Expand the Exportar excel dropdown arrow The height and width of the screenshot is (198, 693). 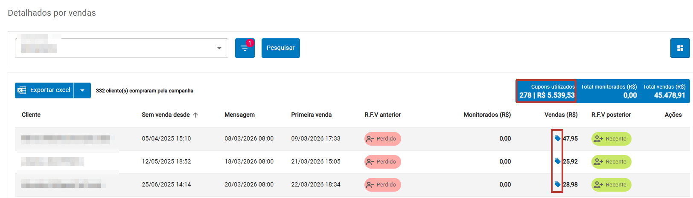pyautogui.click(x=82, y=90)
